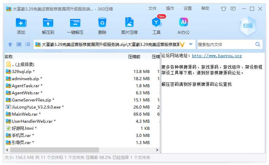
Task: Click the exe icon beside JiuLongYuLe_V3.2.9.0.exe
Action: pos(8,107)
